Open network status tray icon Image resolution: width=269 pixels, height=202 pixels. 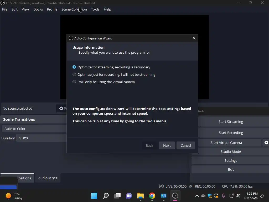coord(231,196)
